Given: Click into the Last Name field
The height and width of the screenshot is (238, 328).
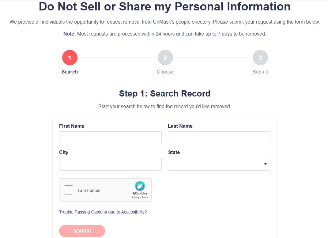Looking at the screenshot, I should 219,138.
